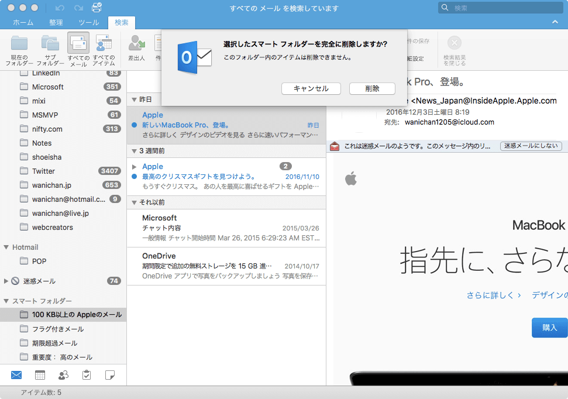Collapse the スマート フォルダー section
Screen dimensions: 568x399
click(x=6, y=301)
